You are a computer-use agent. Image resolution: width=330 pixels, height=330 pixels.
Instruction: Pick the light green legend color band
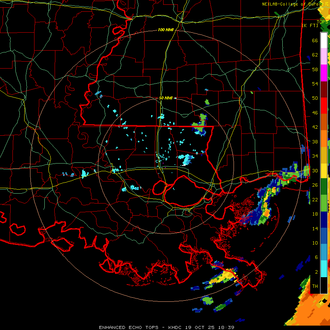coord(324,203)
